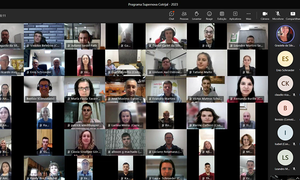Select Evandro Martins' video tile
Image resolution: width=300 pixels, height=180 pixels.
pos(166,89)
